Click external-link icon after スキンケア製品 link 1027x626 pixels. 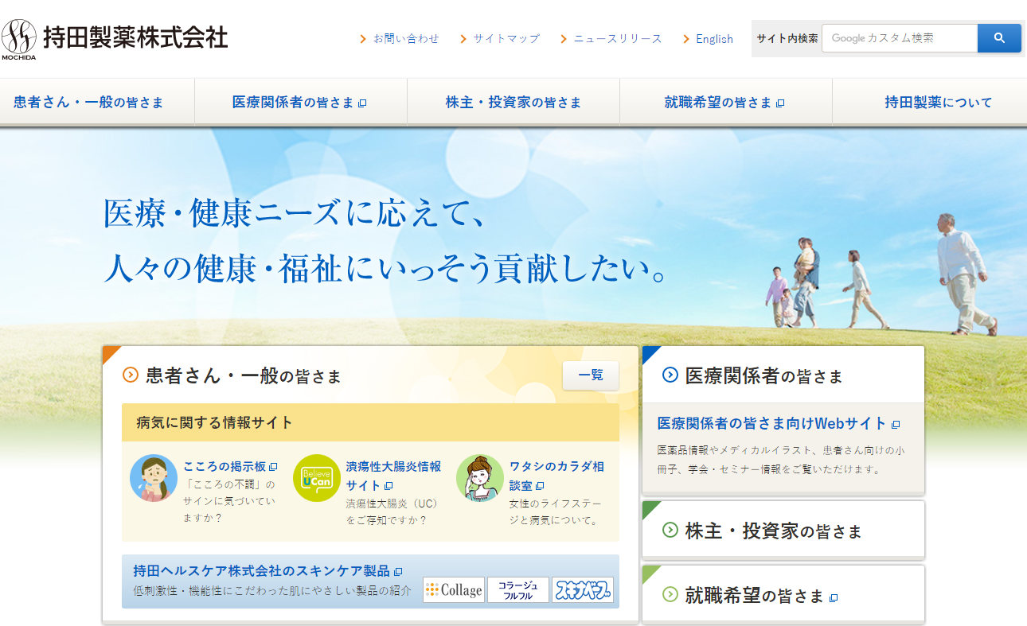click(398, 571)
